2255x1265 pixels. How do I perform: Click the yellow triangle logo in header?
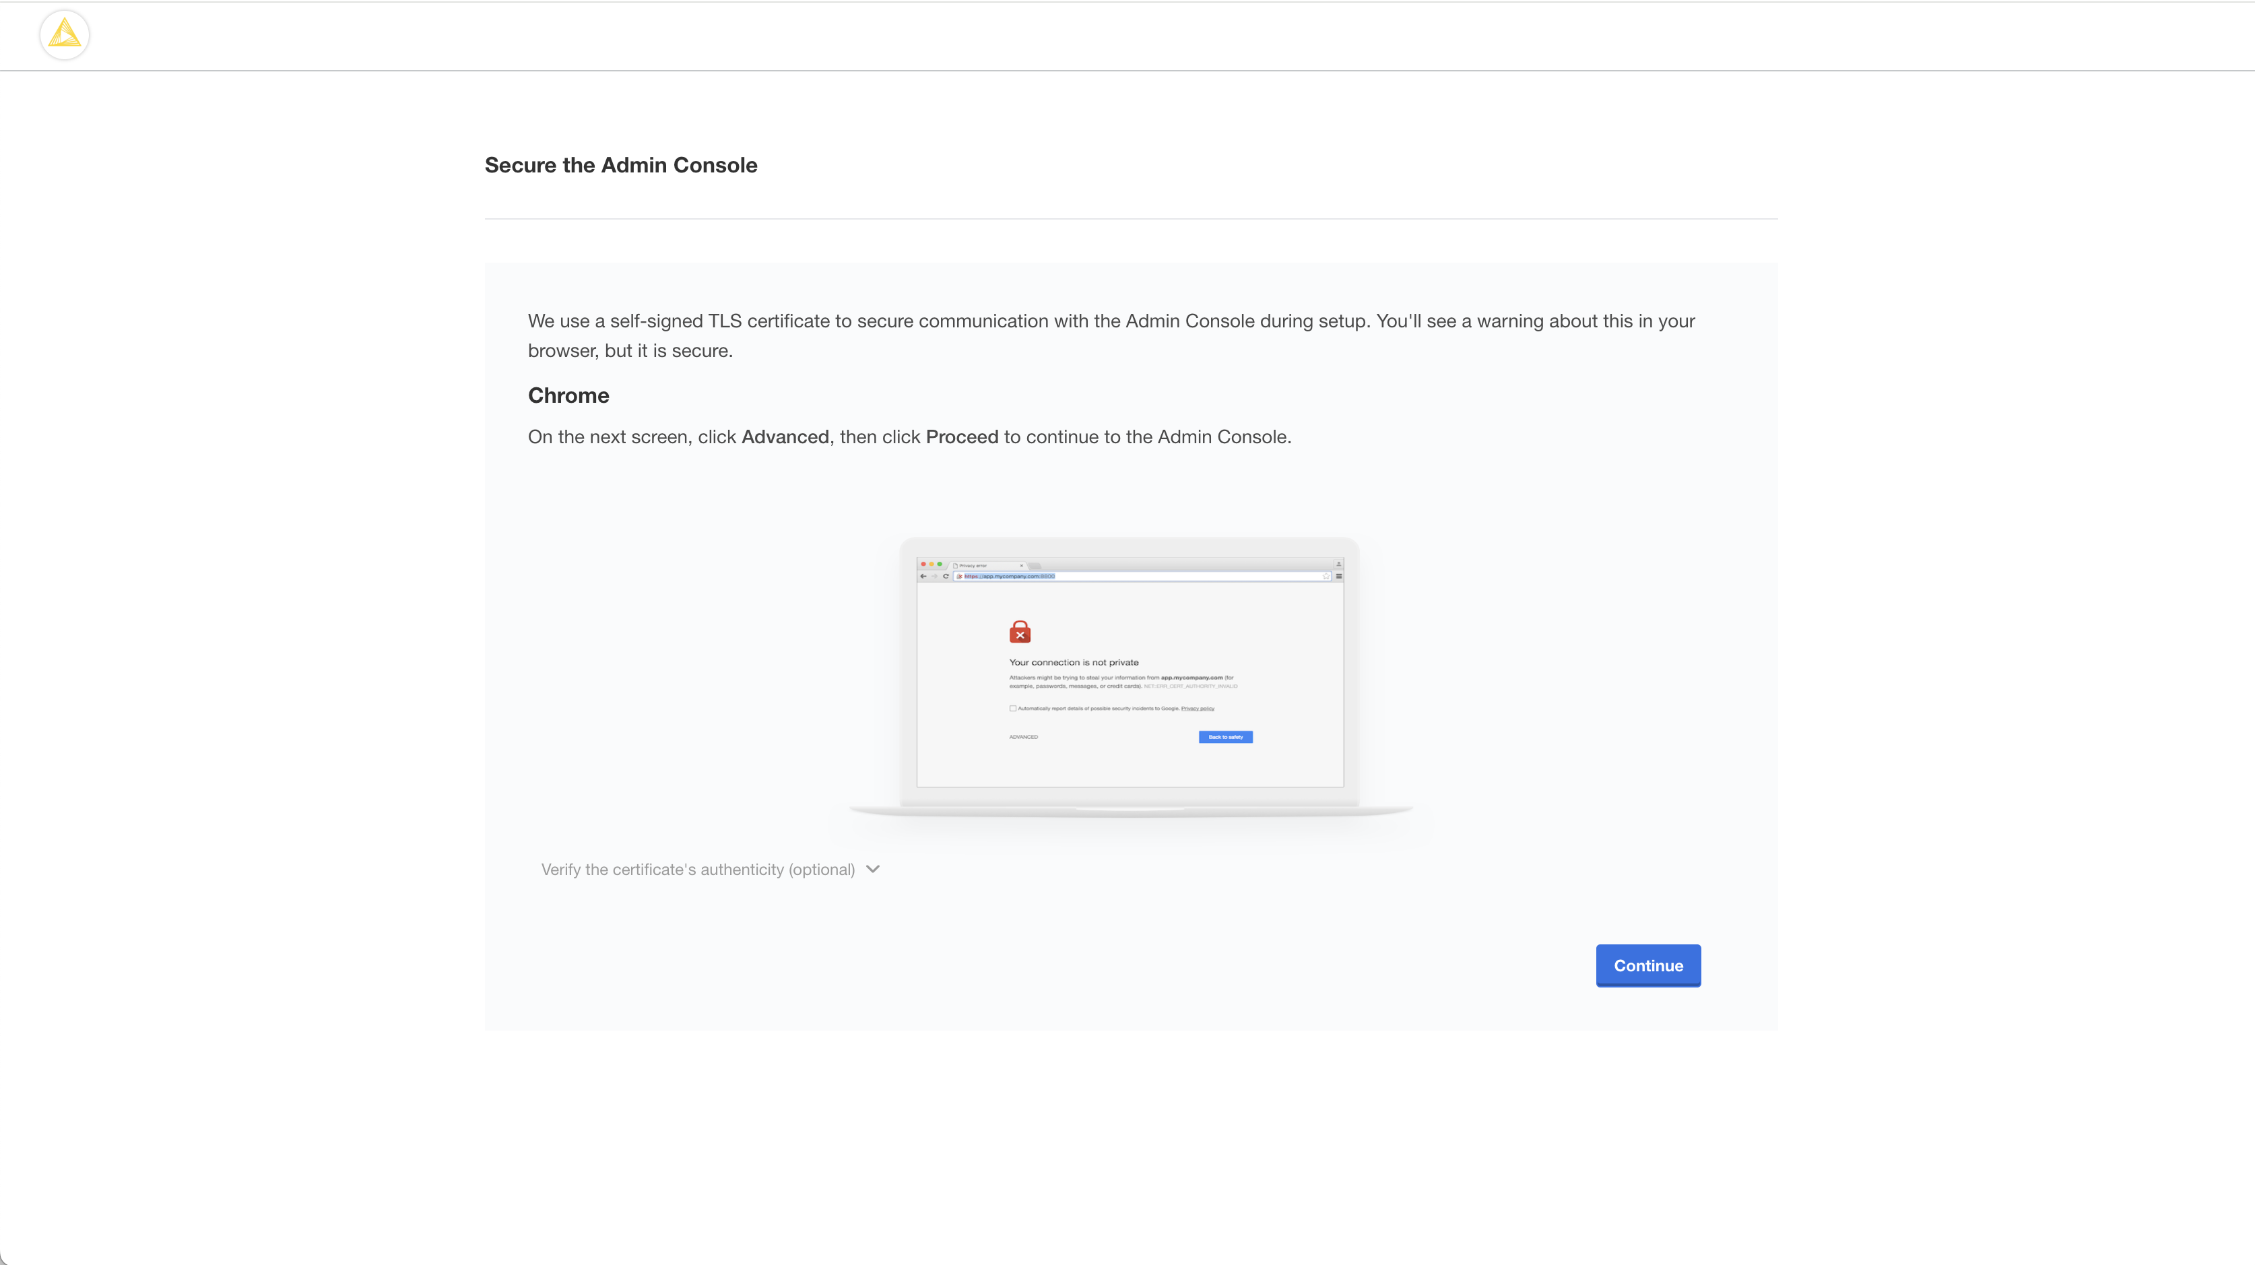point(65,35)
